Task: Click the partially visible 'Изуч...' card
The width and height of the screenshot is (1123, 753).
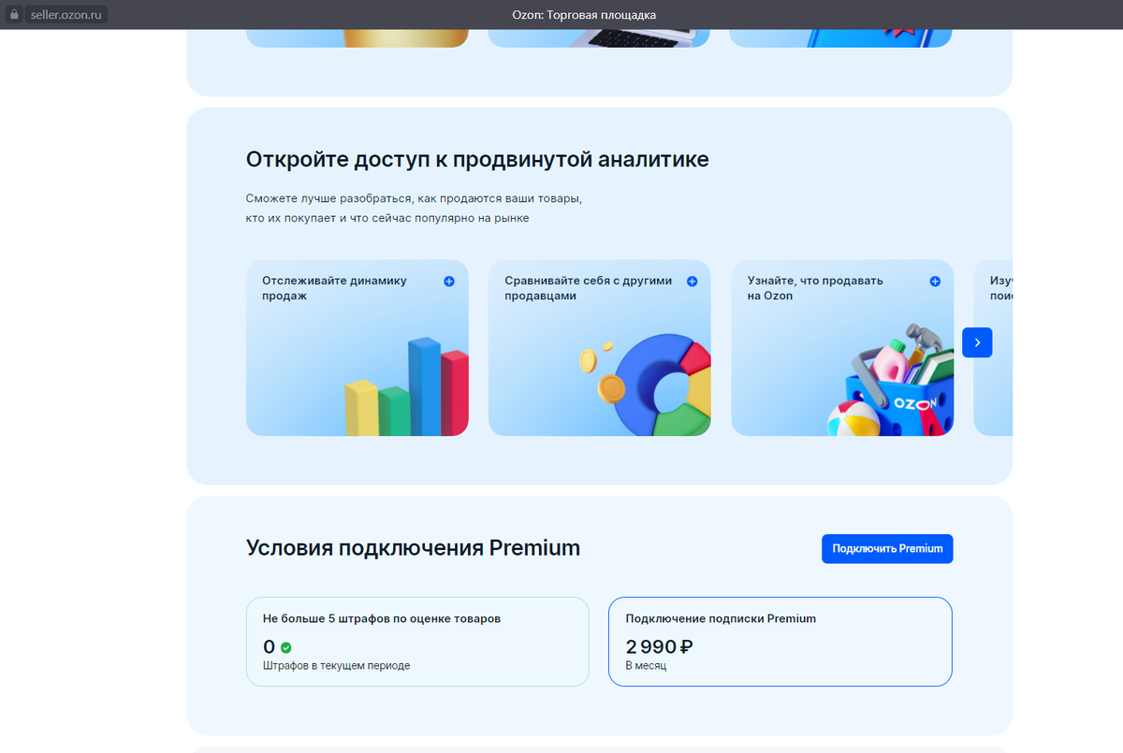Action: tap(993, 348)
